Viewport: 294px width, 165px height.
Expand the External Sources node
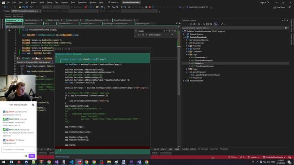coord(184,34)
